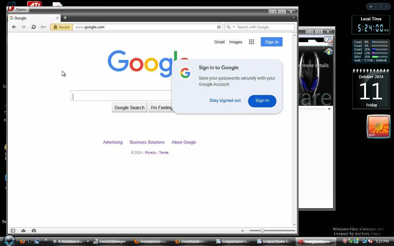Click the blue Sign in header button
The image size is (394, 246).
(x=271, y=42)
